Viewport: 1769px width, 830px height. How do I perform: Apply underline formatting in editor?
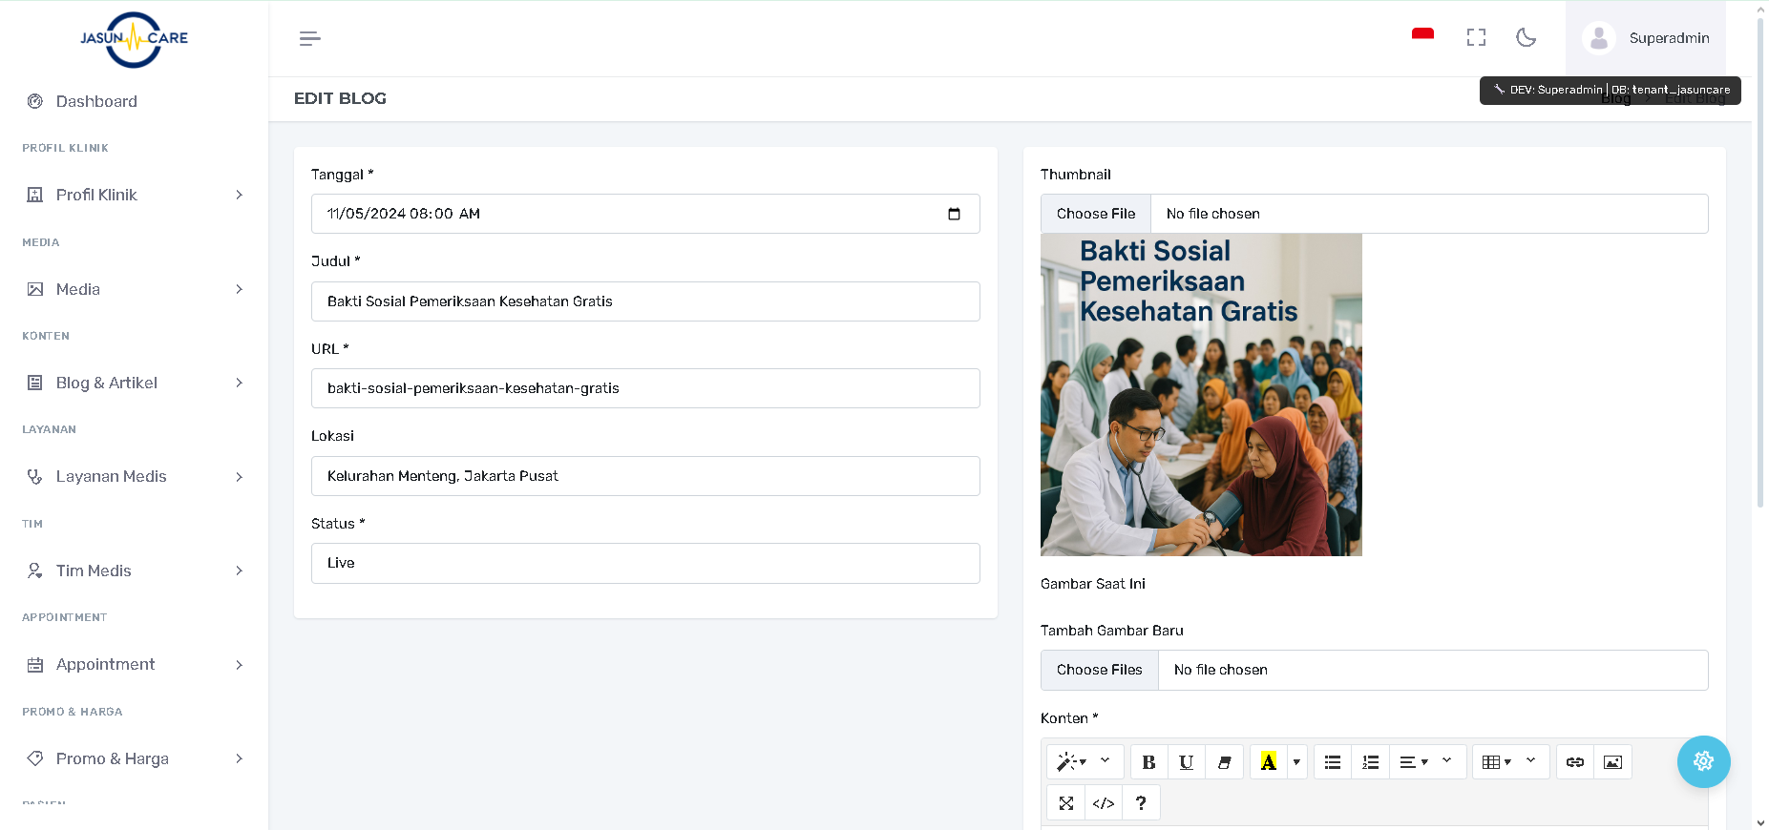1186,762
